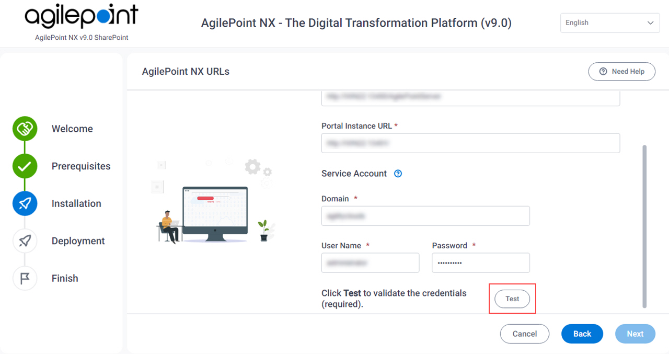Select the Prerequisites checkmark step icon
Screen dimensions: 669x354
pos(25,166)
